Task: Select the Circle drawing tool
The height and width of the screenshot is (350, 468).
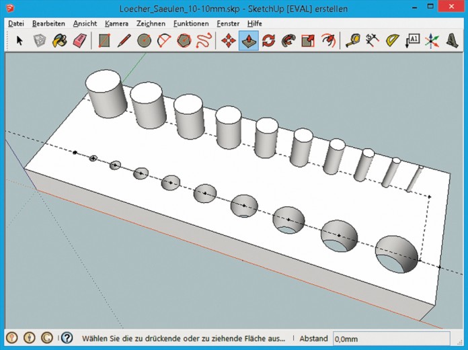Action: point(143,41)
